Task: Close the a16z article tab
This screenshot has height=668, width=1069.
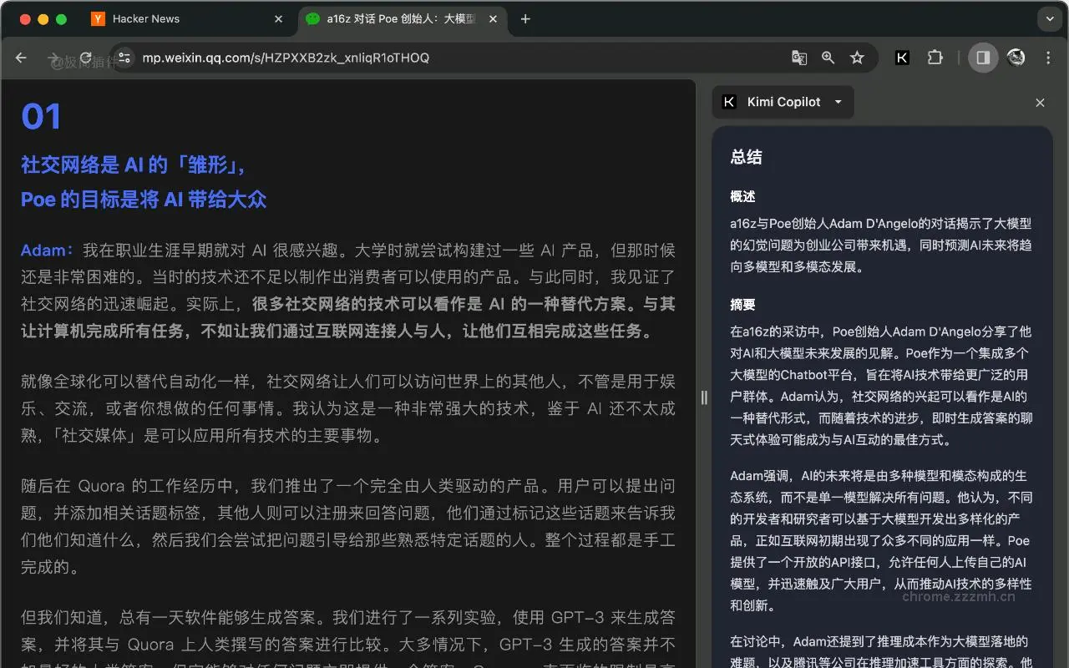Action: (x=492, y=18)
